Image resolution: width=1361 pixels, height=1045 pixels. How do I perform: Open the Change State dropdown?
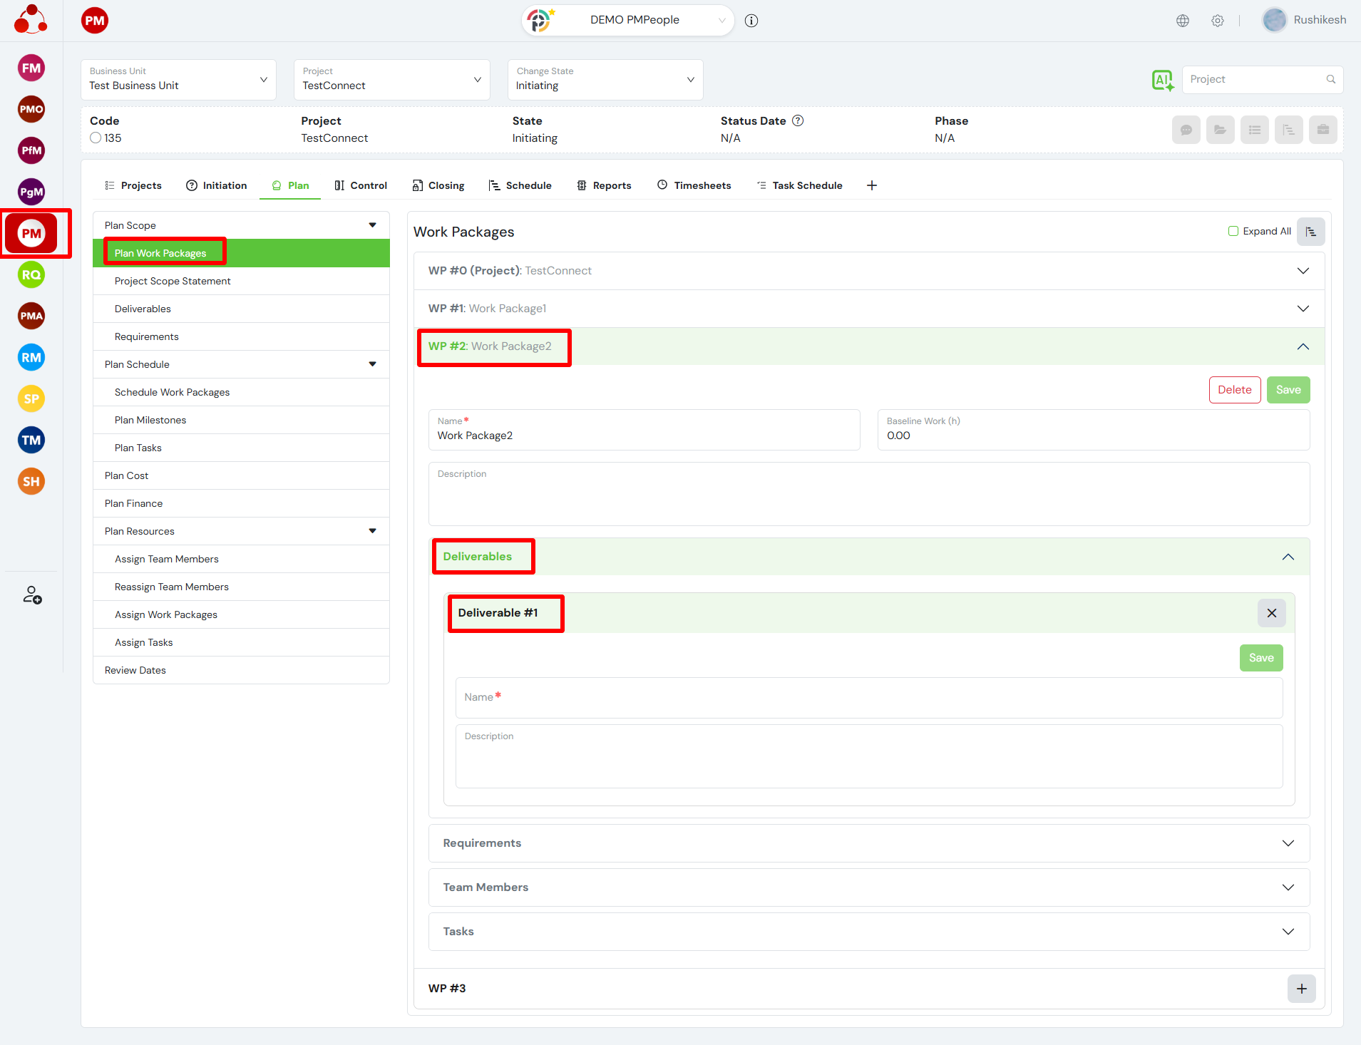(605, 80)
